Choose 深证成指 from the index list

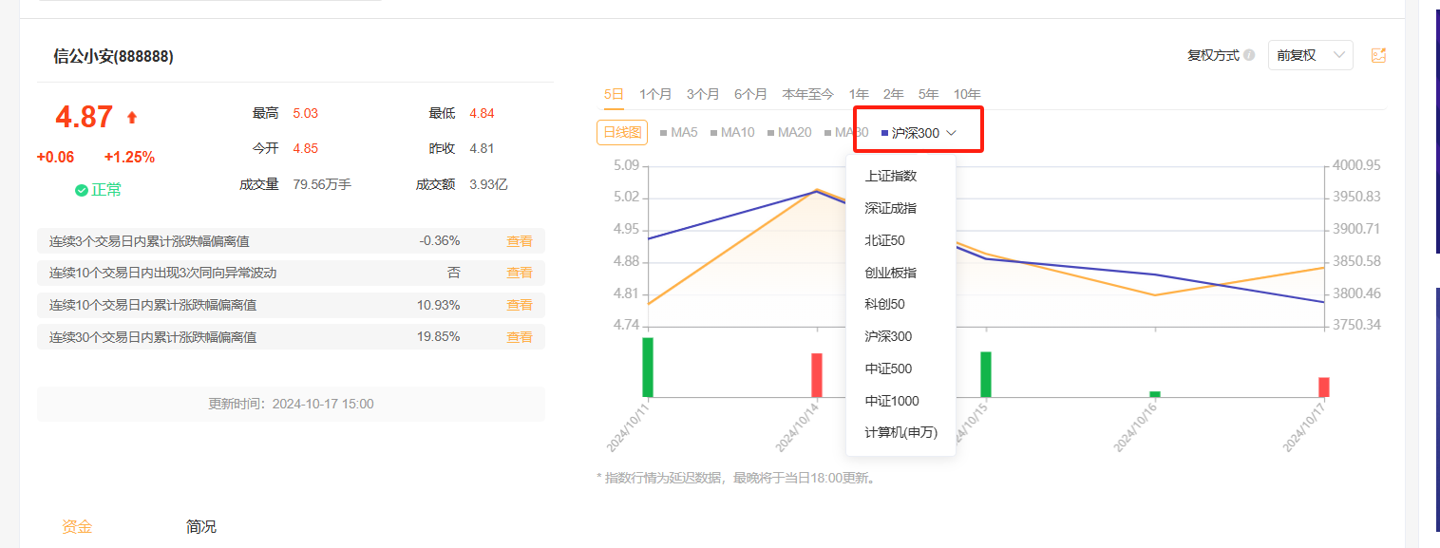[900, 208]
